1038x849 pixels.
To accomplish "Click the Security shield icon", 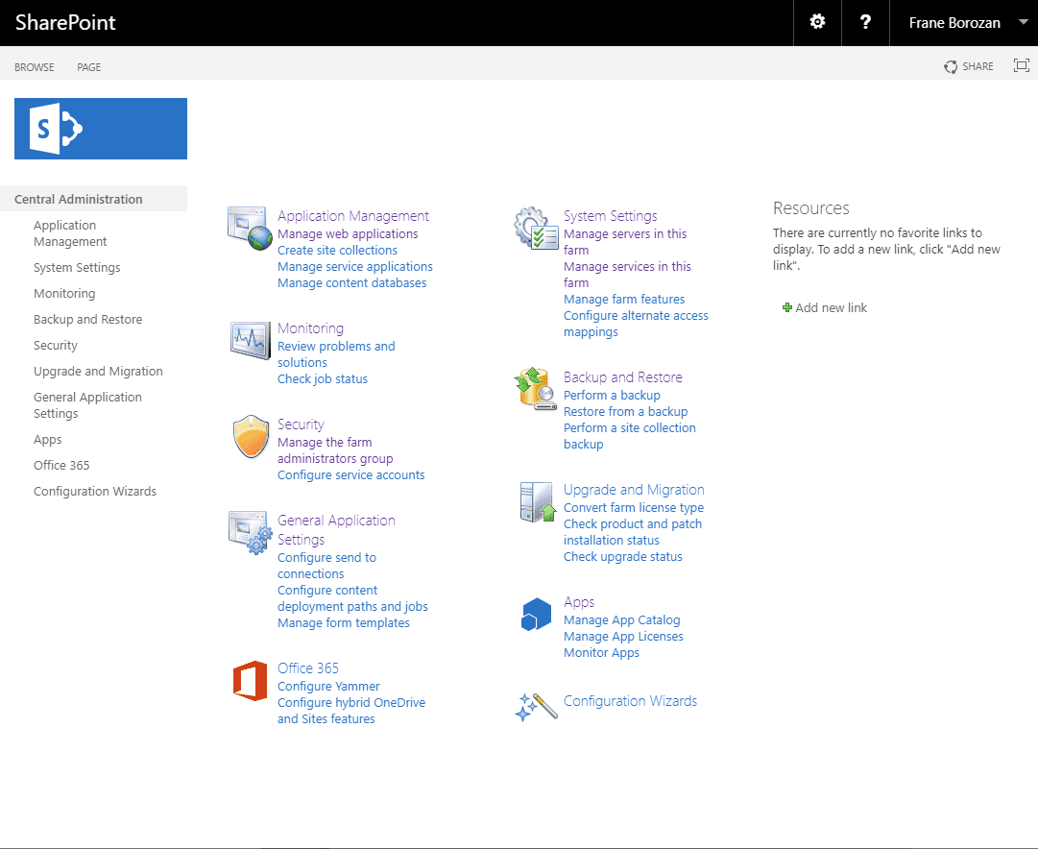I will click(251, 436).
